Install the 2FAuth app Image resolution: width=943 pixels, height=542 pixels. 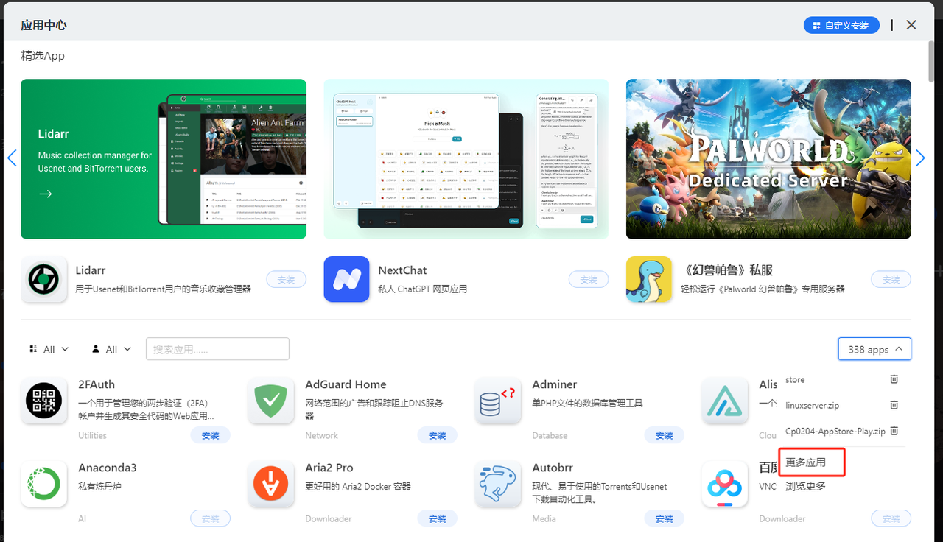click(211, 435)
